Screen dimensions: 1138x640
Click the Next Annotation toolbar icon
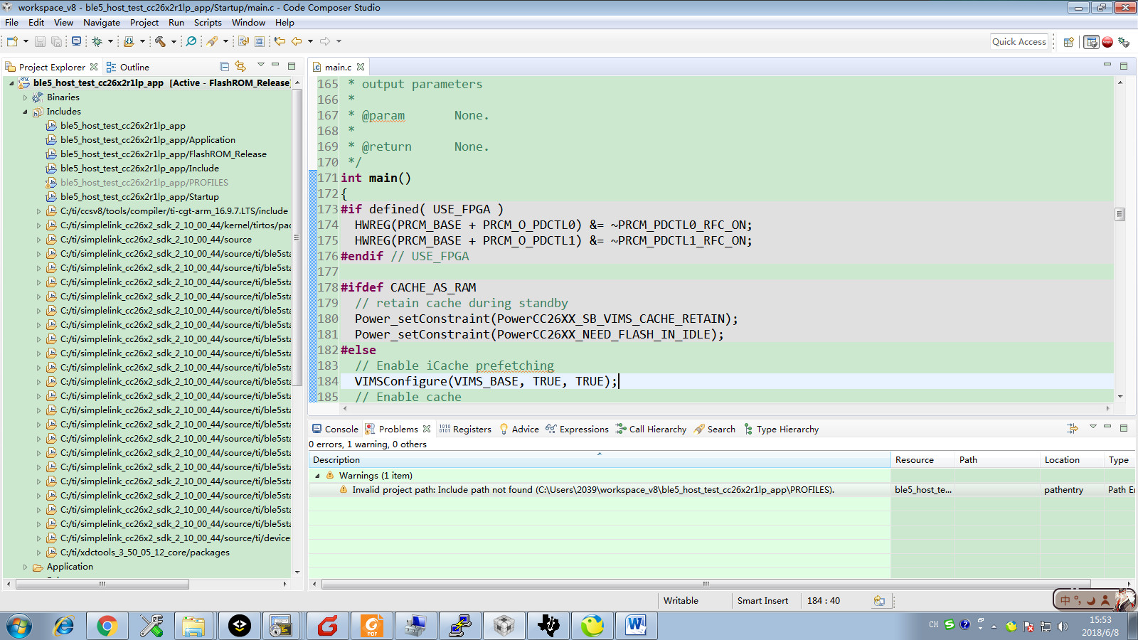[243, 41]
